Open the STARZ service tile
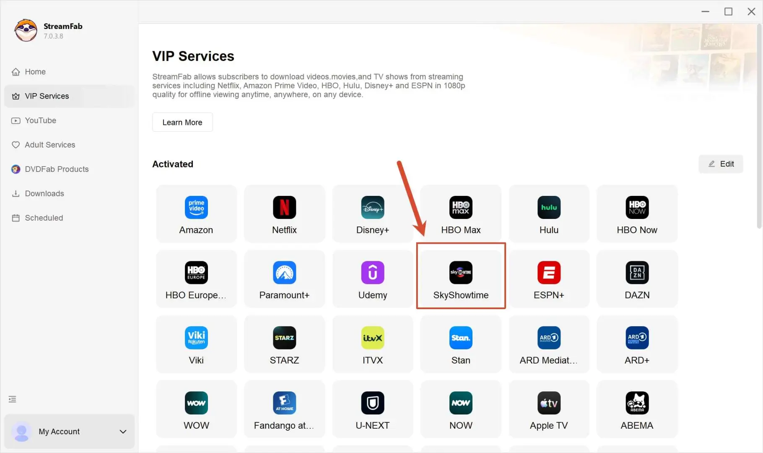 pos(284,344)
